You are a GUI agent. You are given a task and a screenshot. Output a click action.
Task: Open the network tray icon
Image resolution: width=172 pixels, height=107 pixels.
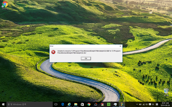tap(144, 104)
